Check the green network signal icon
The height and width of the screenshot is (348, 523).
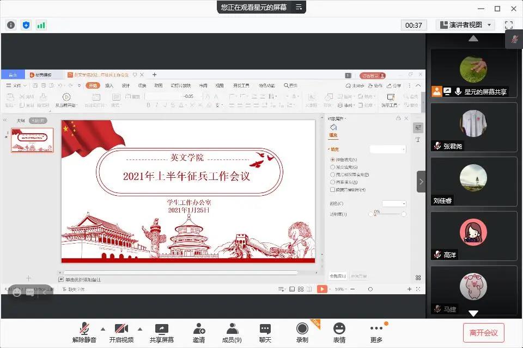pos(41,25)
